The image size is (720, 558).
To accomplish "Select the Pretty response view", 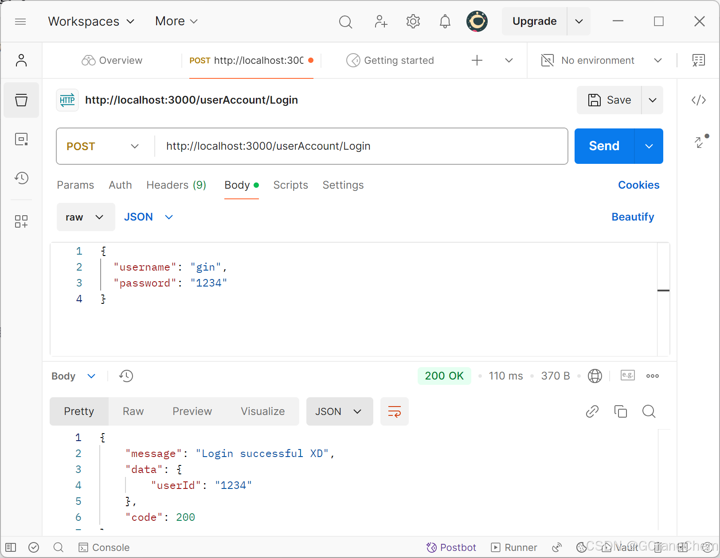I will (79, 411).
